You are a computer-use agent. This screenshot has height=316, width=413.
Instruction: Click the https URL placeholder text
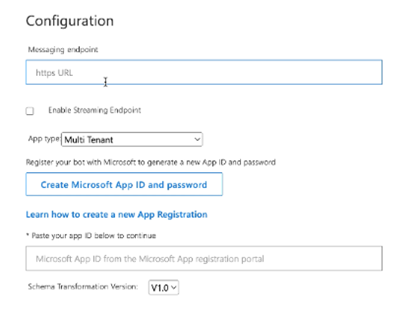[x=54, y=73]
